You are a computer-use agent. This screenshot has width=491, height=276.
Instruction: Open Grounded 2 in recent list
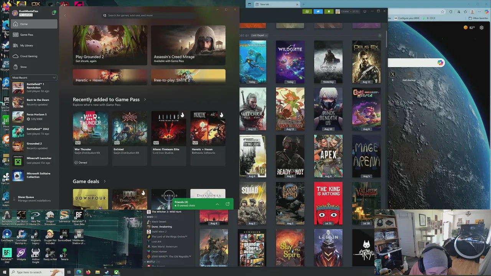34,146
